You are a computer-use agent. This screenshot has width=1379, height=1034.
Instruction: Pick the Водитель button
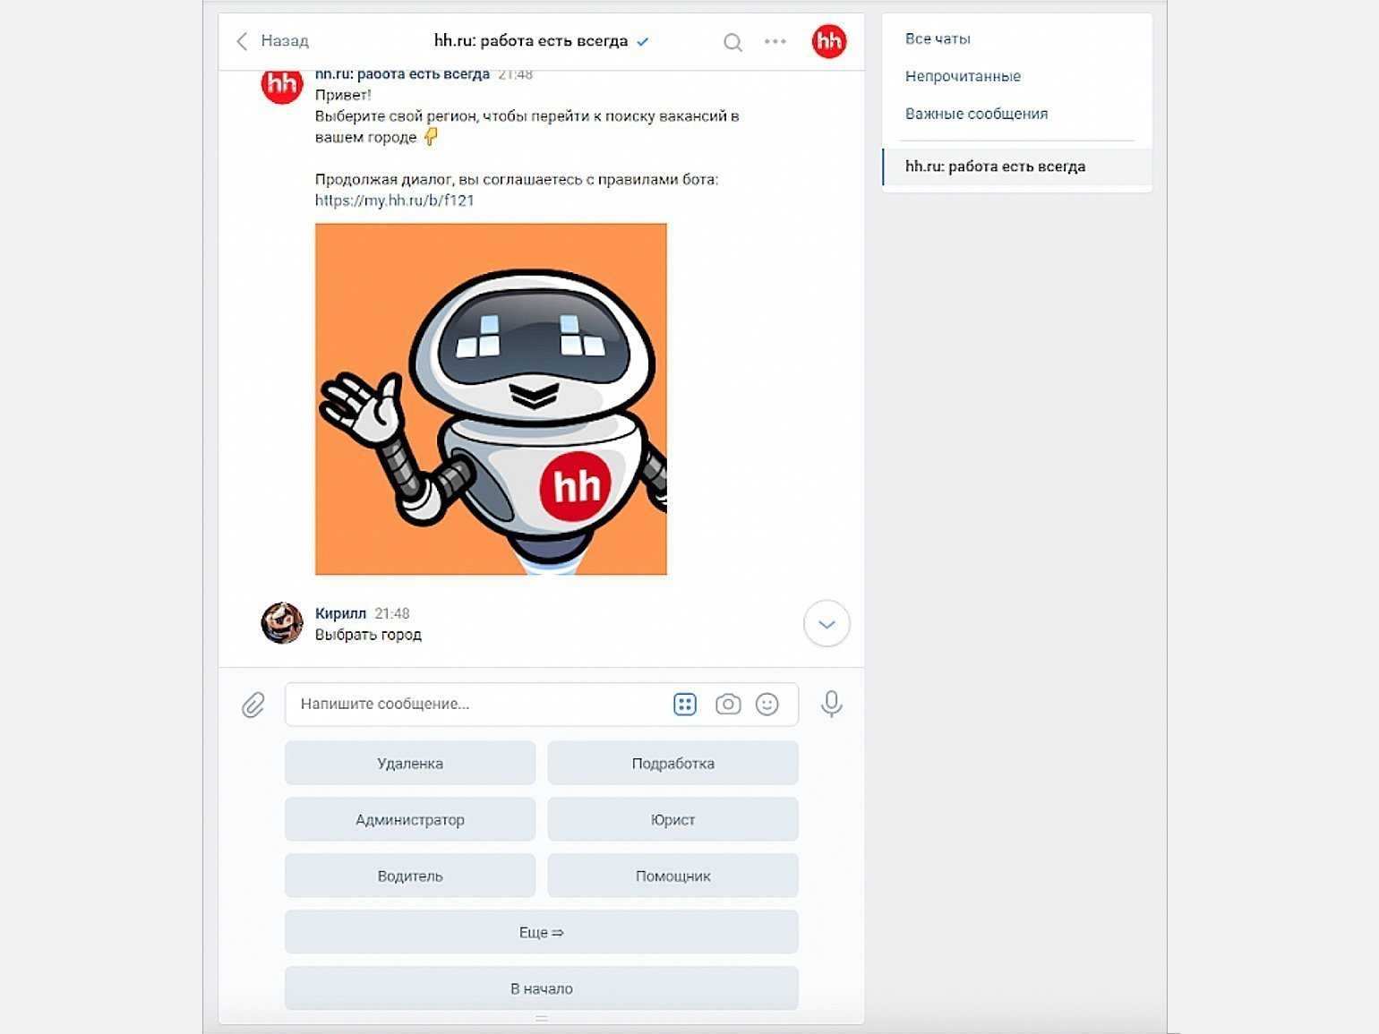click(x=410, y=876)
